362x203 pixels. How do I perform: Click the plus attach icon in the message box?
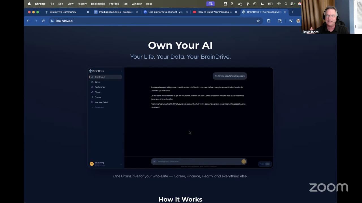154,162
